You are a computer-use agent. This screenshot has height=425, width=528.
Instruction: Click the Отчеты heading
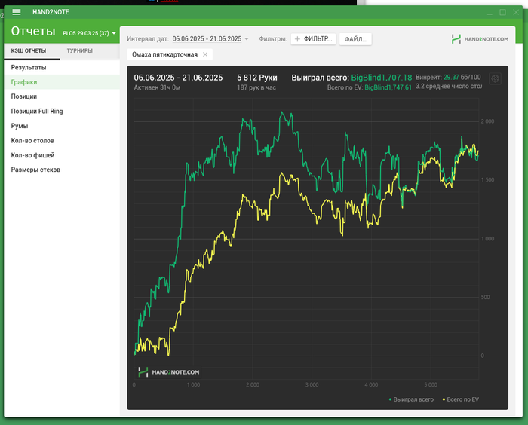[33, 32]
